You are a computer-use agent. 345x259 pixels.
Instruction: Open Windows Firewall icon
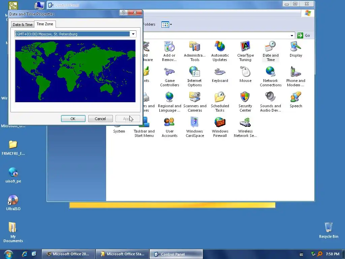(220, 127)
